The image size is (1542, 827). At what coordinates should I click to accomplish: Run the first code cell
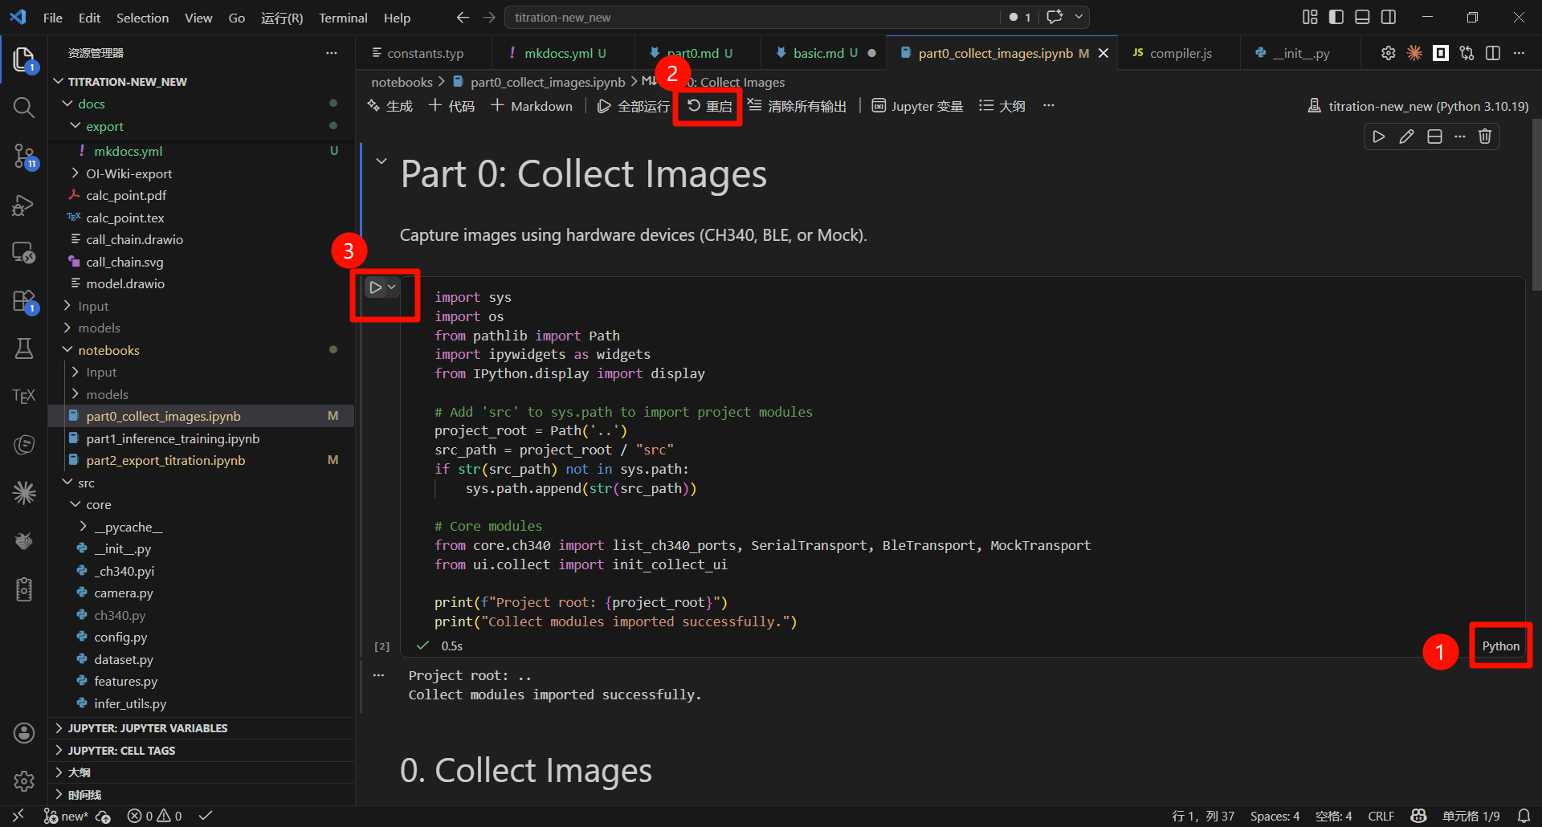pyautogui.click(x=375, y=287)
